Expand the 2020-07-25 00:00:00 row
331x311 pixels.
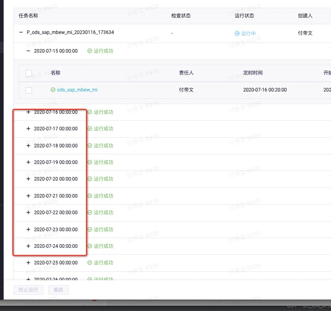click(x=28, y=263)
